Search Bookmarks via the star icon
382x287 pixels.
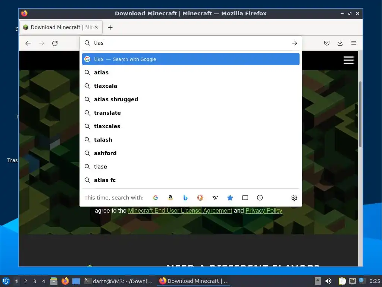point(230,198)
